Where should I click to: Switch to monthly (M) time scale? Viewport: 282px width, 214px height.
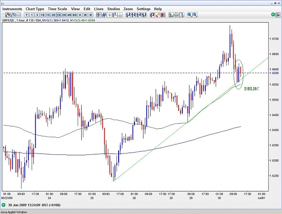[x=91, y=15]
